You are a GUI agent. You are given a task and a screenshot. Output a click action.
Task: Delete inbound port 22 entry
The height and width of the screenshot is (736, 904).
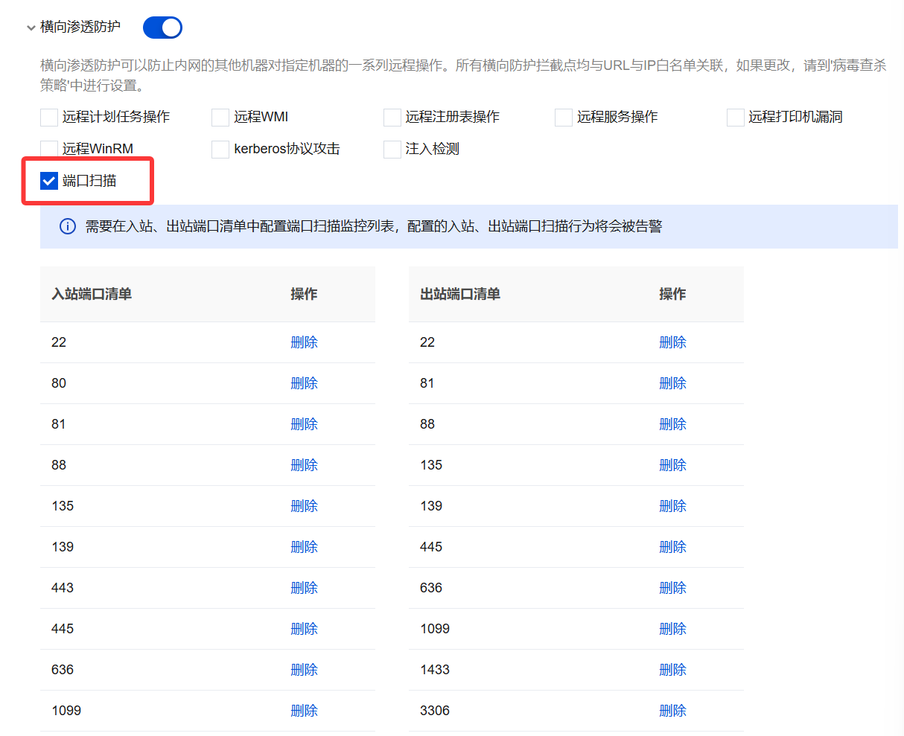304,342
